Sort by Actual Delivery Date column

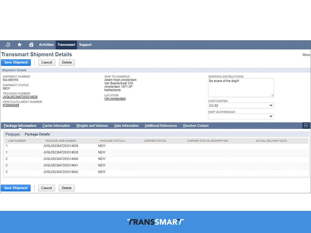(x=271, y=141)
